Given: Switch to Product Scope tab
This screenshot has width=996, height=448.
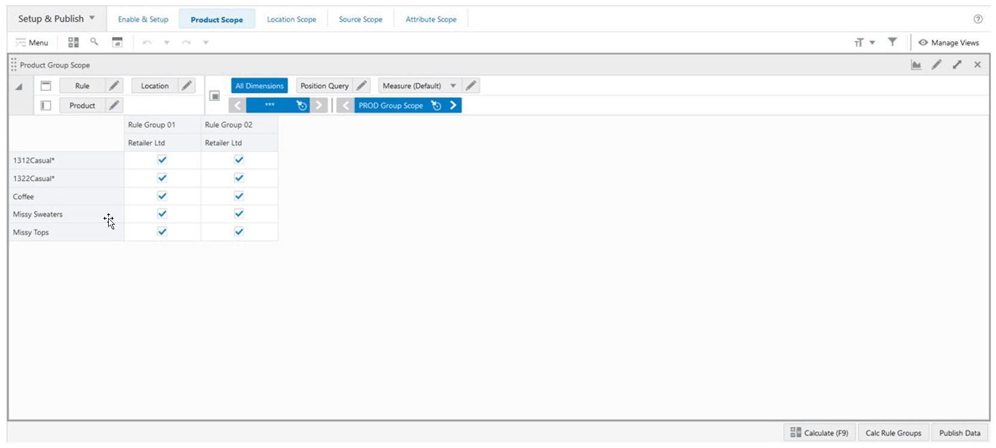Looking at the screenshot, I should [x=217, y=19].
